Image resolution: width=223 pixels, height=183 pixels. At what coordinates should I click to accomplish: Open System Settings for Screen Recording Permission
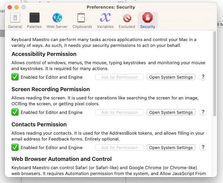tap(171, 112)
